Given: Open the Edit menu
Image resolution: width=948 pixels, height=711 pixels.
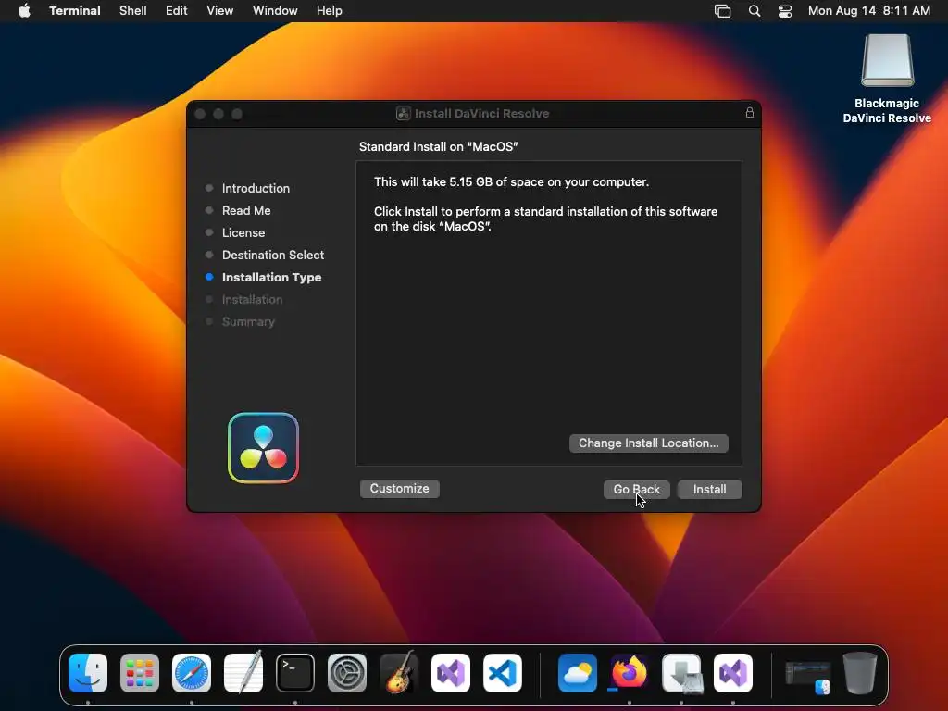Looking at the screenshot, I should (x=177, y=11).
